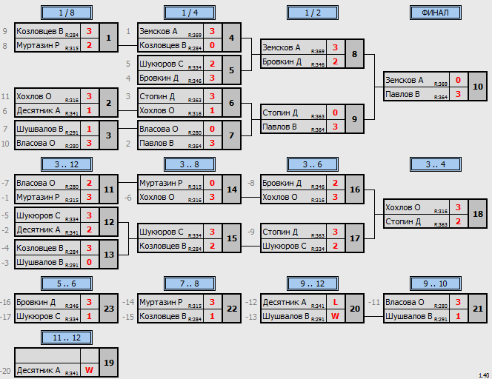Click Хохлов О in match 18
Image resolution: width=492 pixels, height=379 pixels.
(x=403, y=207)
